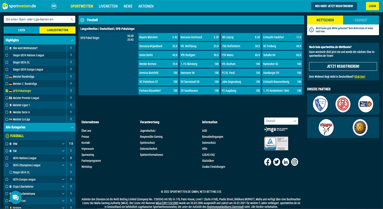Click England flag beside Meister Premier League
383x209 pixels.
[x=10, y=98]
